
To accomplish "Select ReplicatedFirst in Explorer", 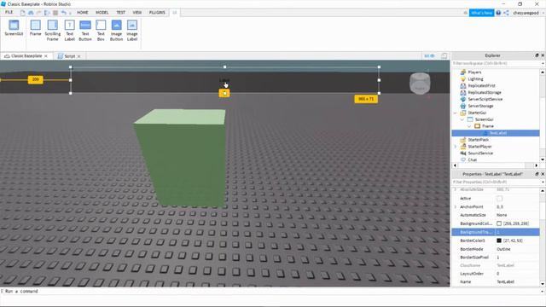I will 481,85.
